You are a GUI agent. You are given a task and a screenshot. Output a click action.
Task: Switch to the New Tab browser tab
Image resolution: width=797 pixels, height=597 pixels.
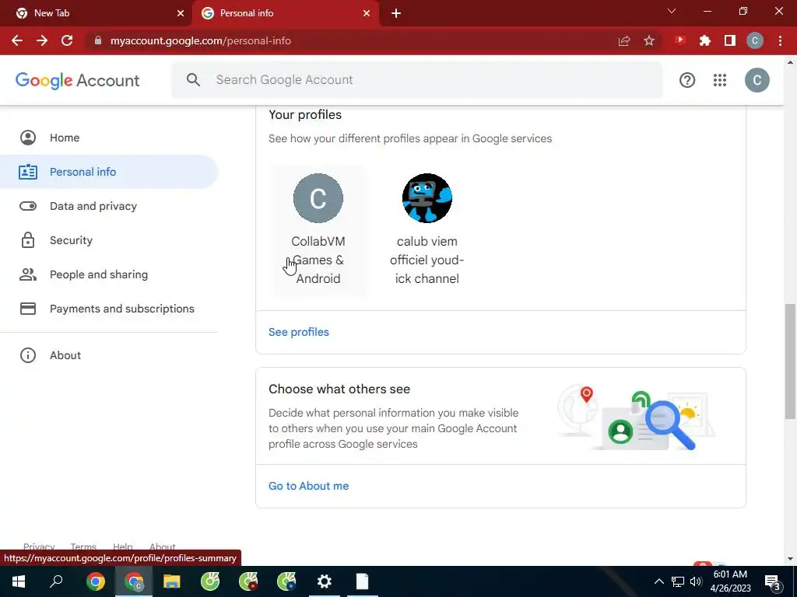(x=97, y=13)
